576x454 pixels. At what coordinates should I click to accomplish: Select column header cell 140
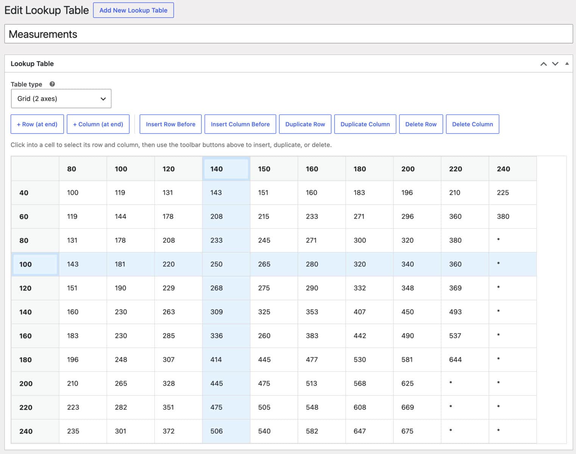point(226,169)
